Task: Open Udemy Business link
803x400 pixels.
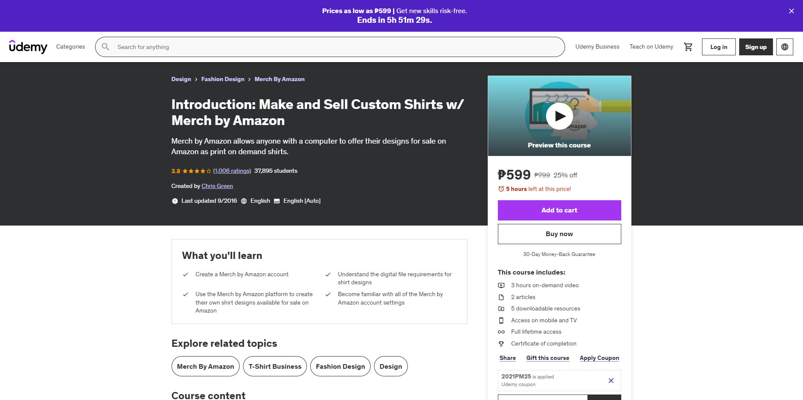Action: pyautogui.click(x=597, y=46)
